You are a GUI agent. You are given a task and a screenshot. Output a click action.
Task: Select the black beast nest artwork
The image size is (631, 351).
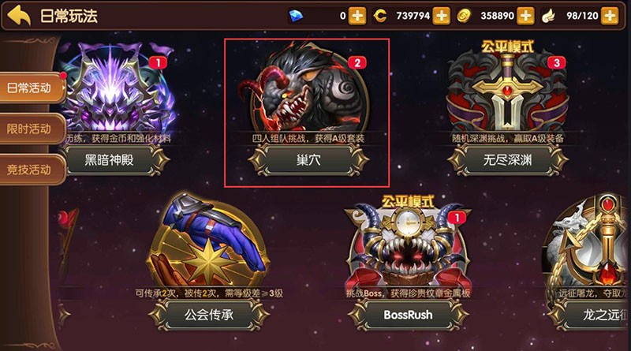coord(306,87)
